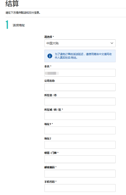
Task: Click the 所在城 / 镇 / 区 input field
Action: pos(80,116)
